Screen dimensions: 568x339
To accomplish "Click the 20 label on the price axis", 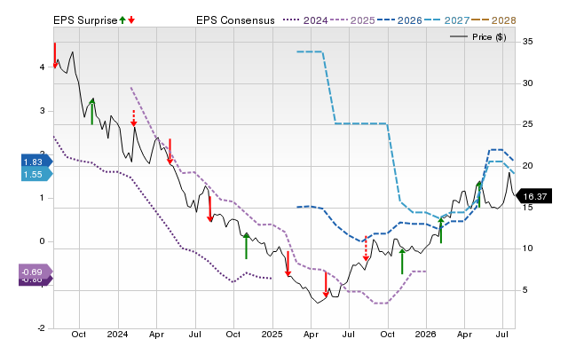I will click(x=528, y=166).
